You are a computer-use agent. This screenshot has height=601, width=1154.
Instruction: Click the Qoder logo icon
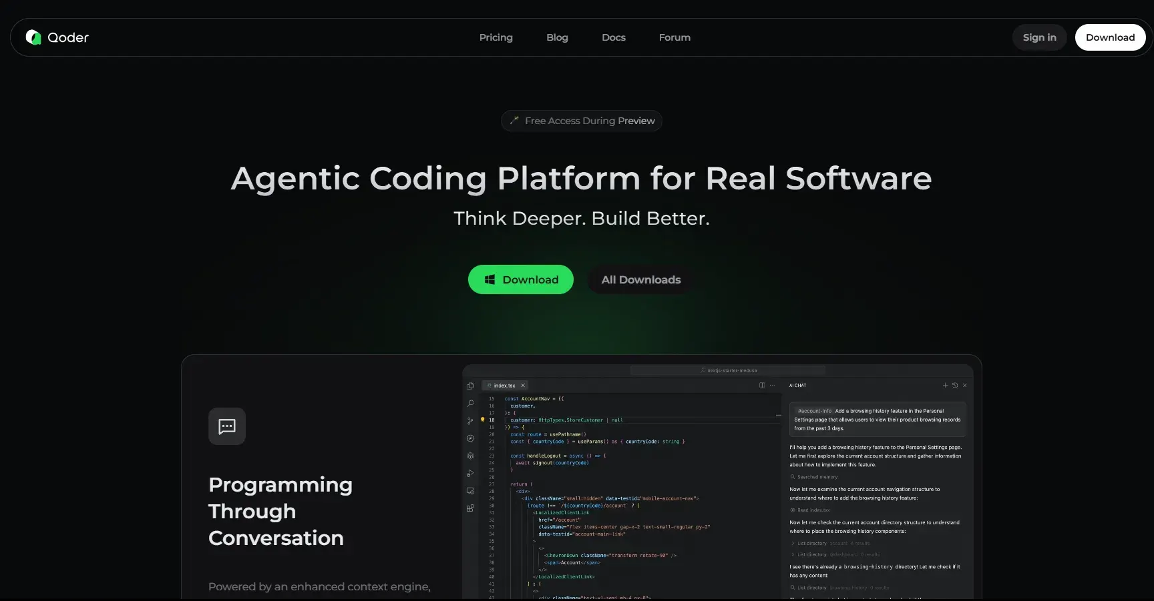pyautogui.click(x=33, y=37)
